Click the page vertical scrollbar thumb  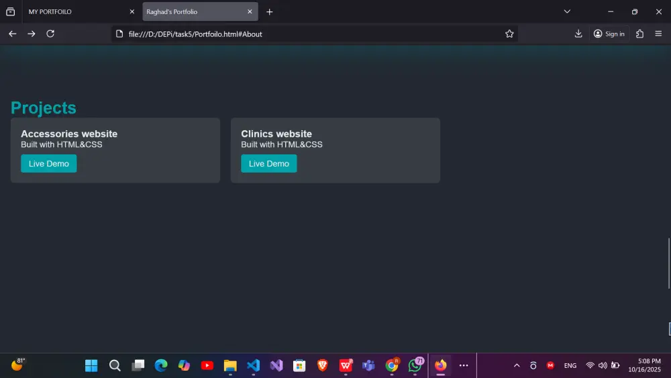click(x=669, y=263)
